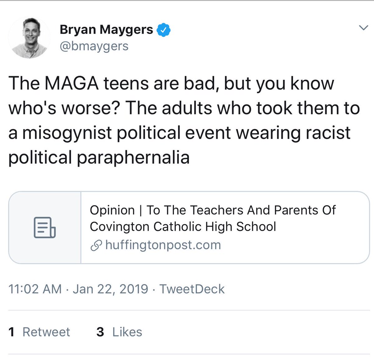Viewport: 374px width, 357px height.
Task: Click the article document icon in link card
Action: tap(45, 227)
